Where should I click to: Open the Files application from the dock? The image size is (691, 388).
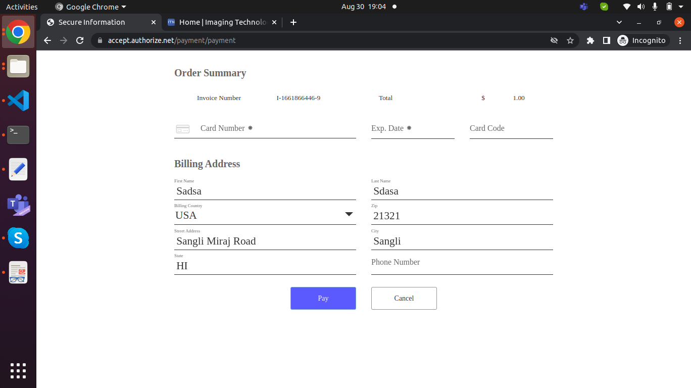pos(18,66)
